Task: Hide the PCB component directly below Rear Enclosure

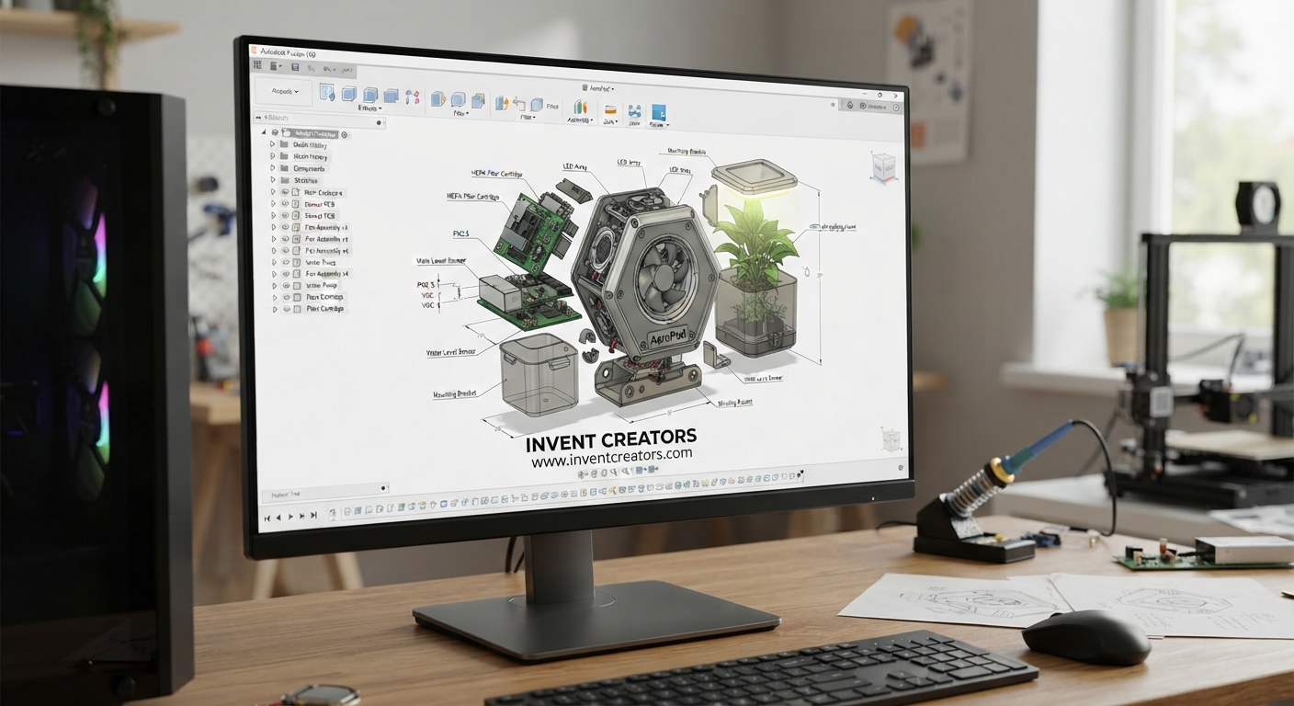Action: [285, 204]
